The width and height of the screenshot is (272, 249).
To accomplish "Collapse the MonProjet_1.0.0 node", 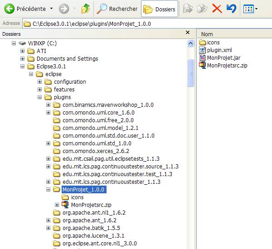I will tap(48, 189).
